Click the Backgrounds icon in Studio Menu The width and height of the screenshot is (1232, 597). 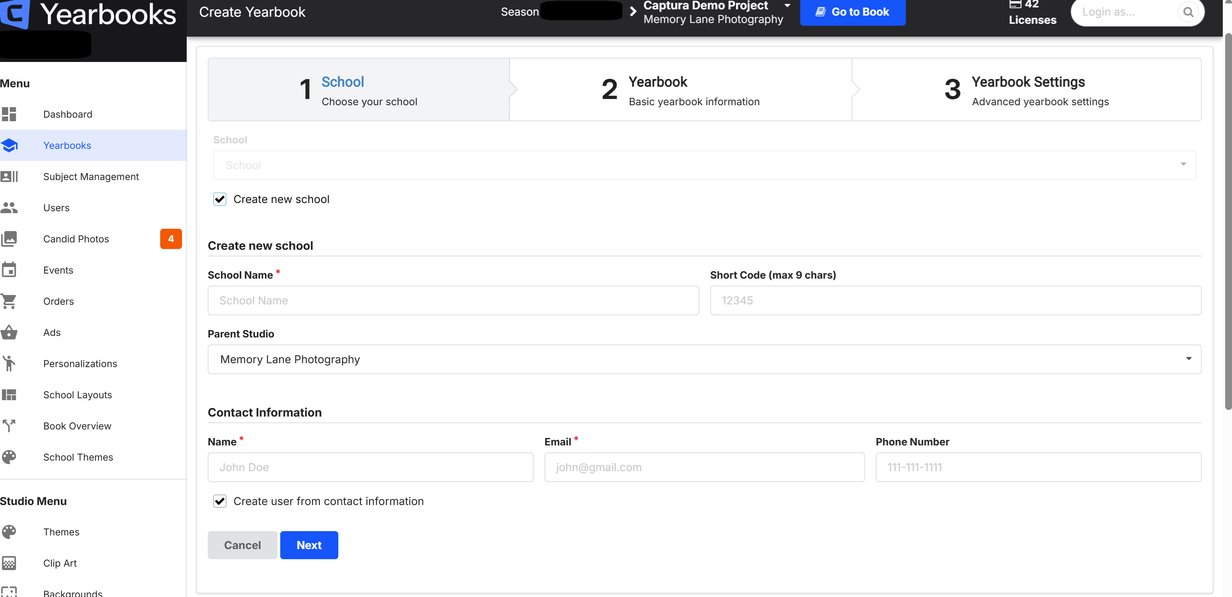click(9, 592)
